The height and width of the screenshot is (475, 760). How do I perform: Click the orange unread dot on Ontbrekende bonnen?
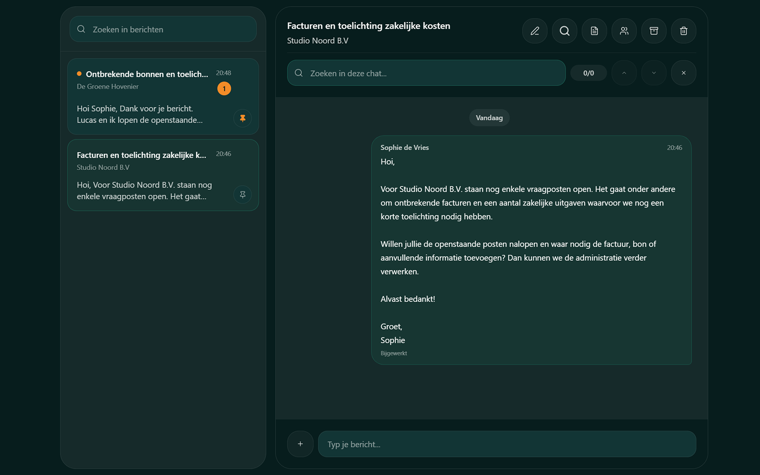[x=79, y=74]
